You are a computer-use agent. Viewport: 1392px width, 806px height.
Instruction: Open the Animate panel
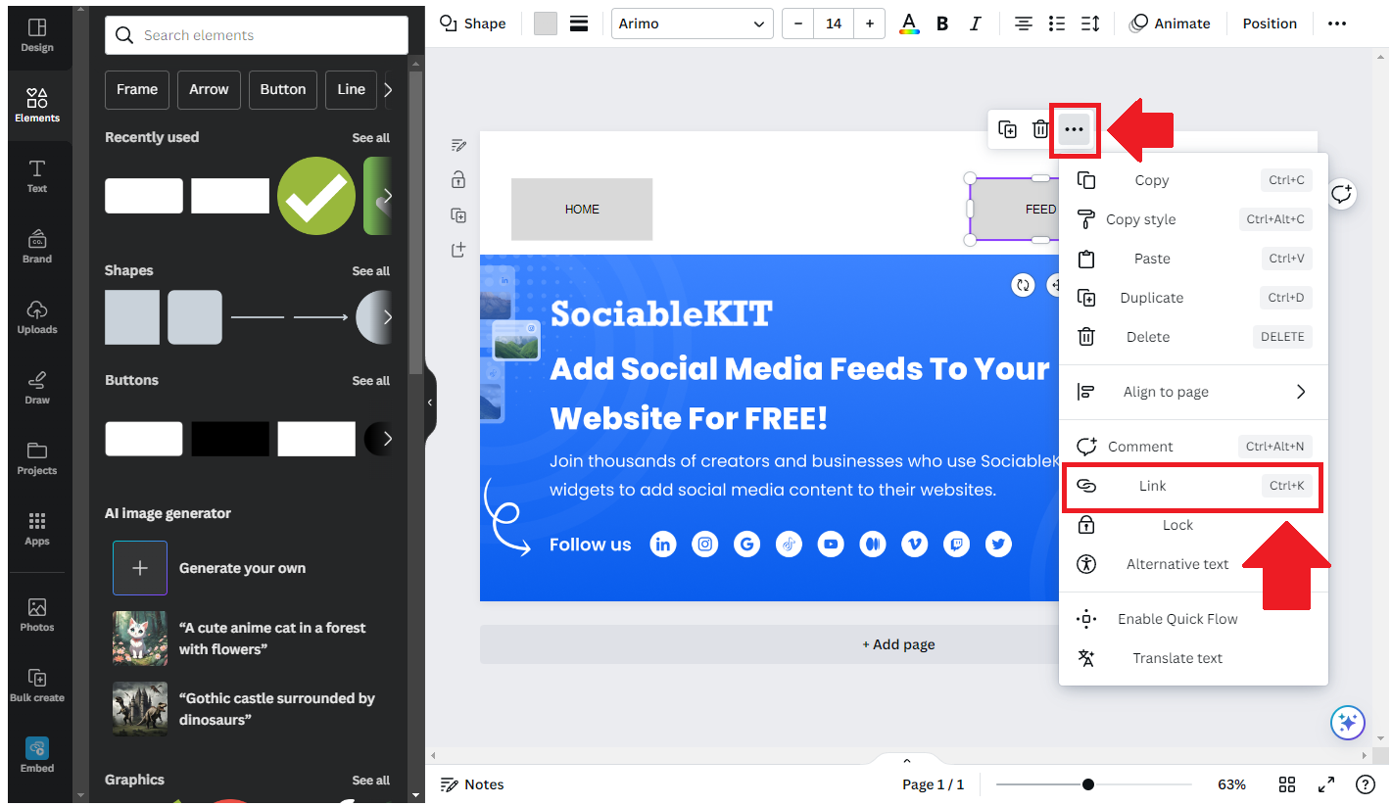point(1170,24)
